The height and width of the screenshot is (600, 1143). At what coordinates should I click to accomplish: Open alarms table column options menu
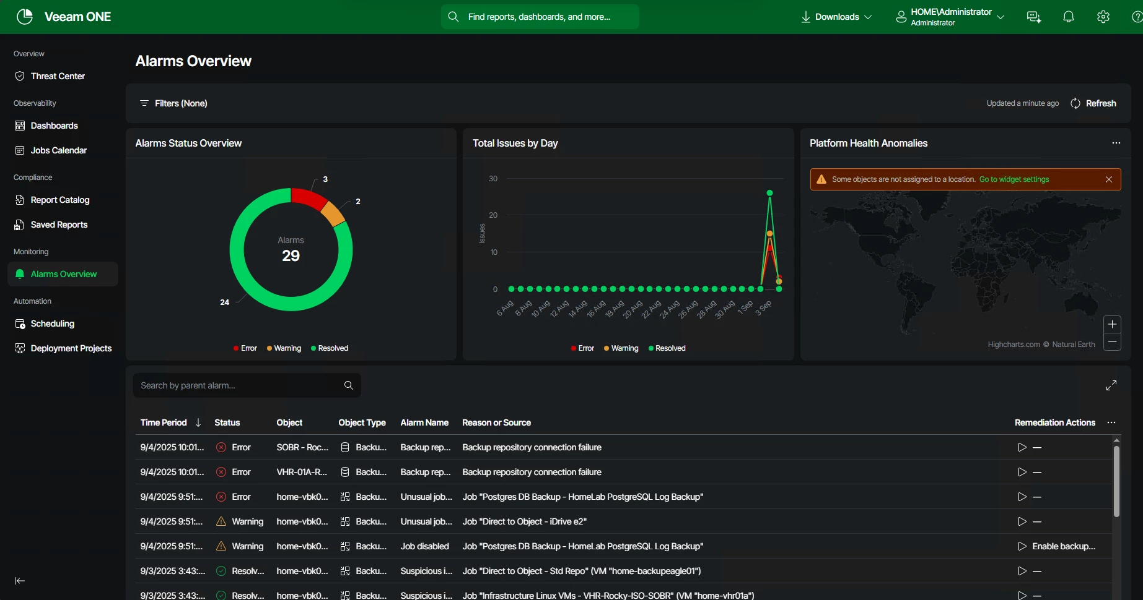click(1111, 422)
